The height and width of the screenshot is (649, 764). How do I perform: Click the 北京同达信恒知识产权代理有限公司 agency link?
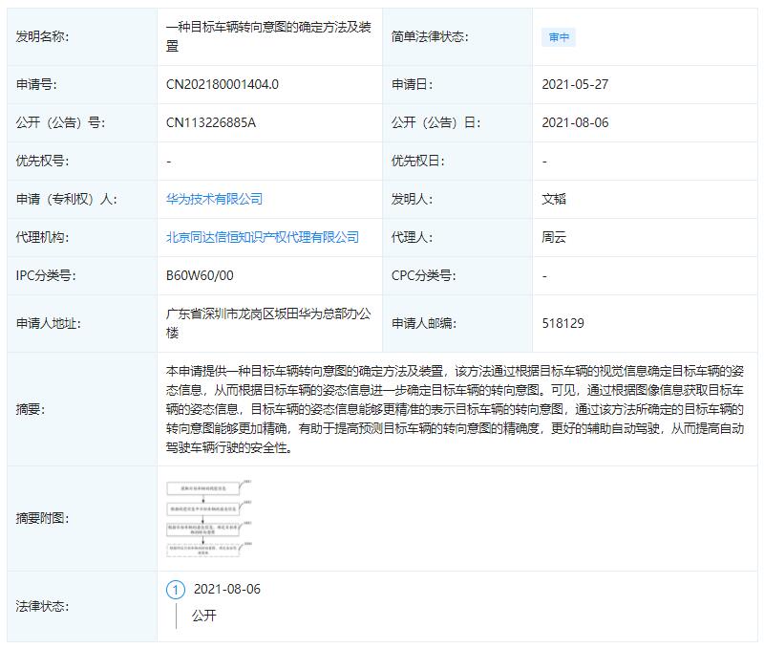point(264,236)
